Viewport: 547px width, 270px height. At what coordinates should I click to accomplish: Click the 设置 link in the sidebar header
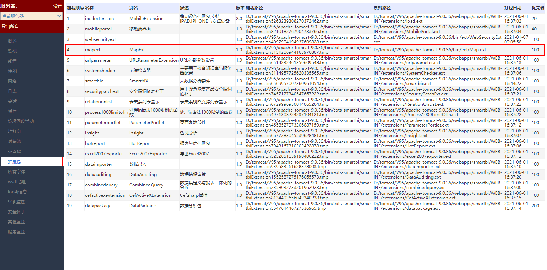[57, 6]
